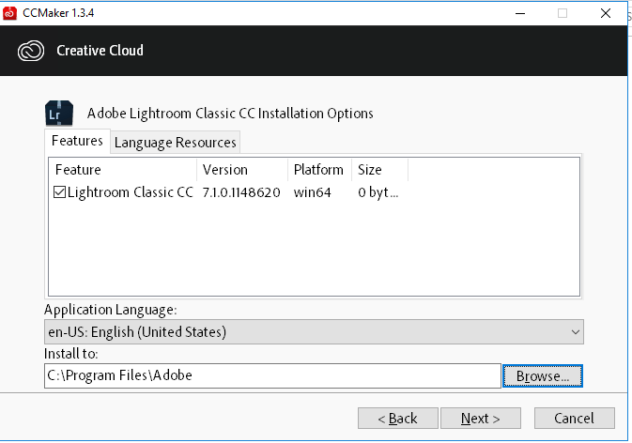Click the Feature column header
The width and height of the screenshot is (632, 443).
[x=122, y=170]
